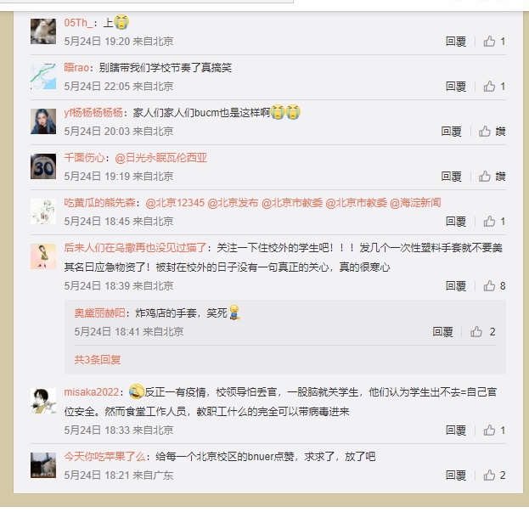The image size is (529, 512).
Task: Expand the 共3条回复 replies thread
Action: pyautogui.click(x=97, y=360)
